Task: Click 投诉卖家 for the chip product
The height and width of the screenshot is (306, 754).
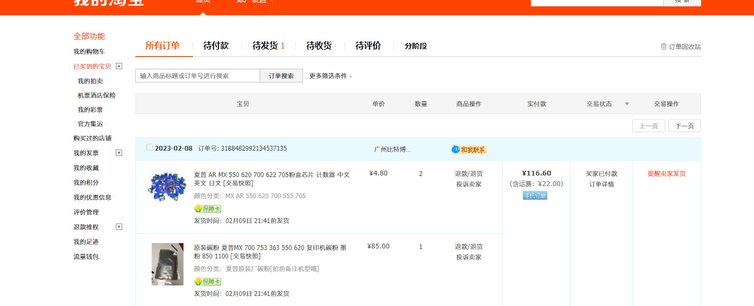Action: point(469,184)
